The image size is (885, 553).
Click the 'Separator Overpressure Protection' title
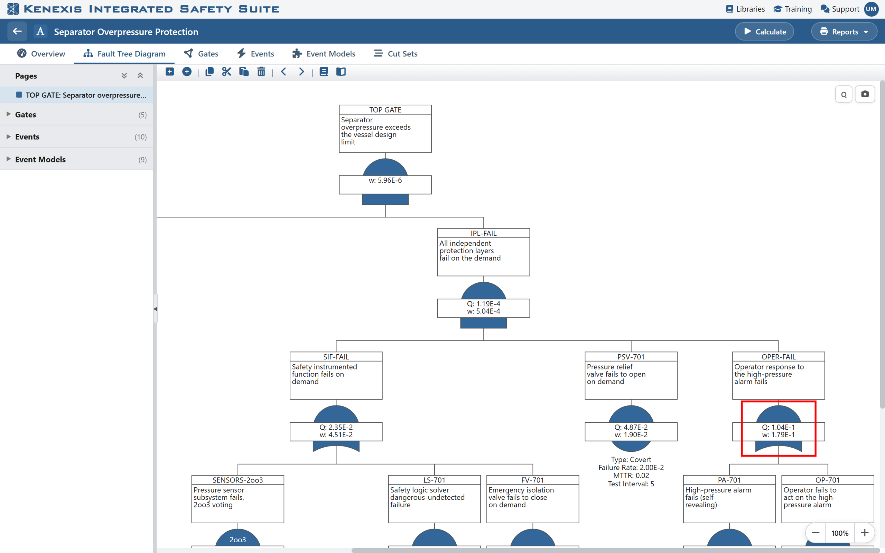[126, 32]
